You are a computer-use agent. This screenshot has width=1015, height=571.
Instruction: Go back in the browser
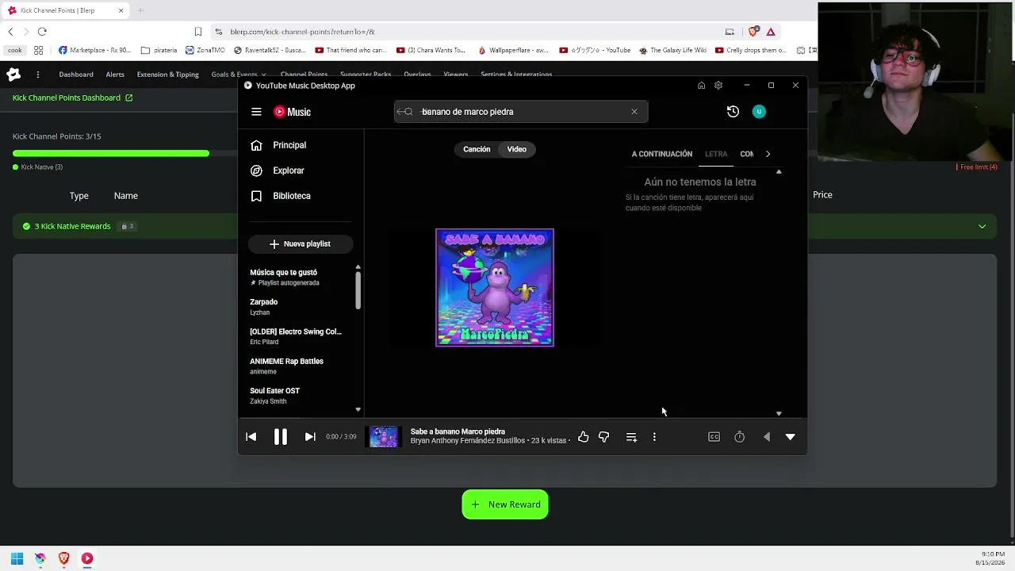pyautogui.click(x=10, y=32)
